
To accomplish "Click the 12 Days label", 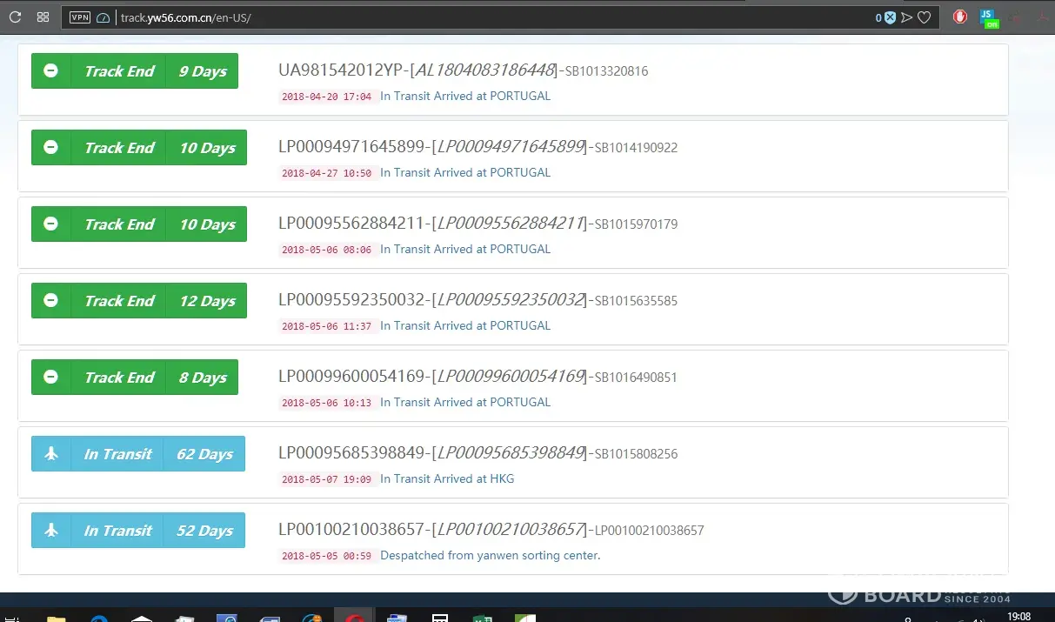I will click(x=207, y=301).
